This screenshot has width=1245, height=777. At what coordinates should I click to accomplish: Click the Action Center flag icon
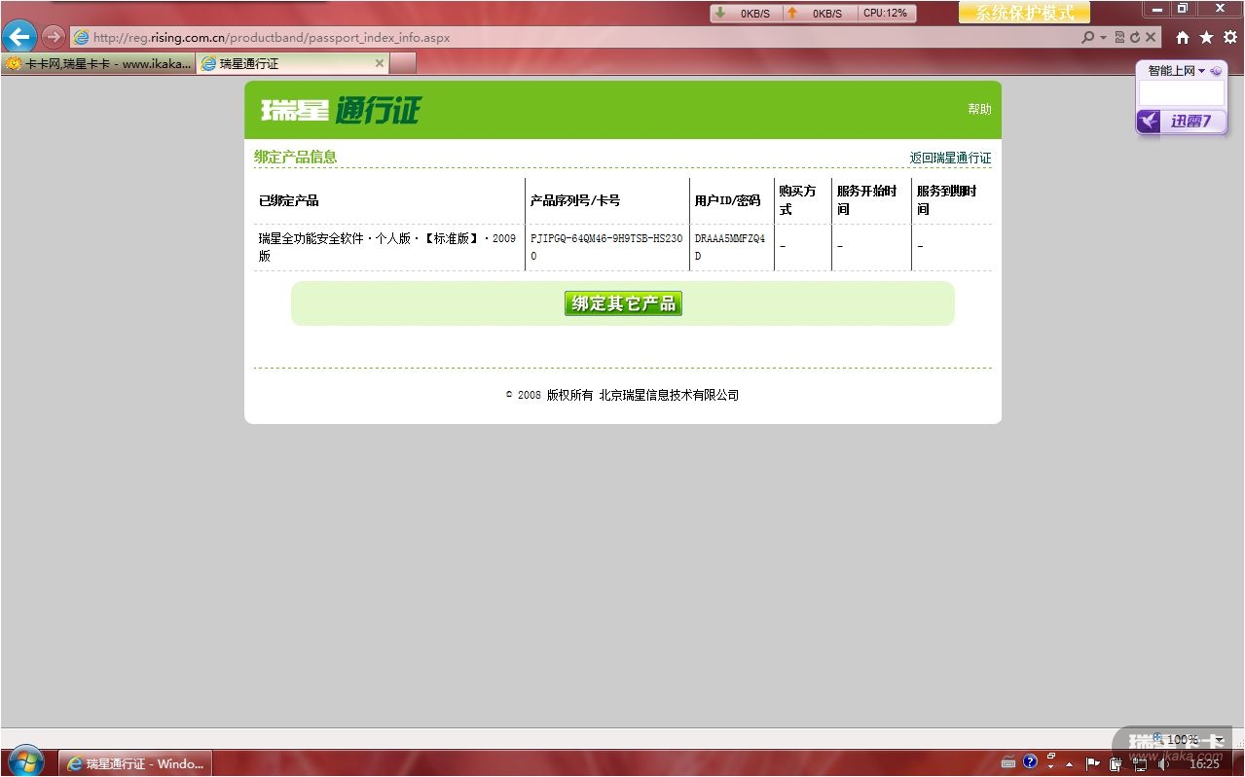coord(1093,763)
